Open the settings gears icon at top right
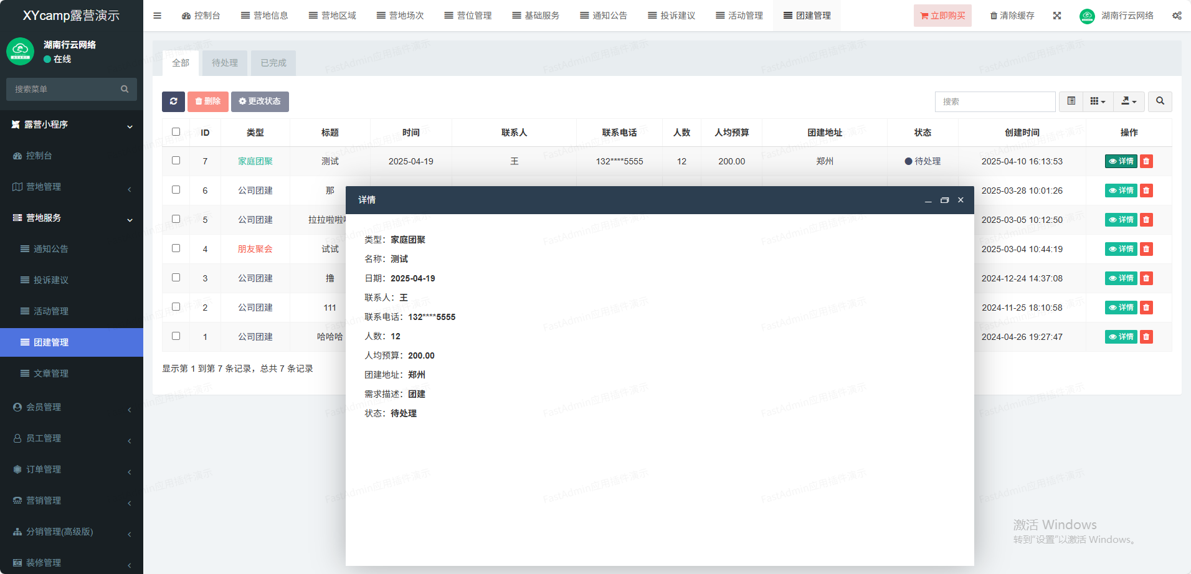Viewport: 1191px width, 574px height. tap(1177, 16)
